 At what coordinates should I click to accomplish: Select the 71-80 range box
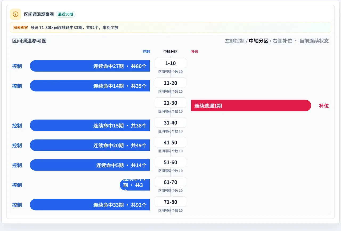coord(170,202)
